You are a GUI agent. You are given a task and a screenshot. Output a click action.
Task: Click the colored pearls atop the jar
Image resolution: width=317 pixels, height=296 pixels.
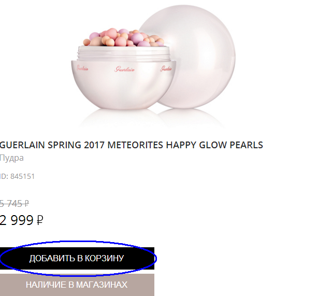click(x=123, y=37)
